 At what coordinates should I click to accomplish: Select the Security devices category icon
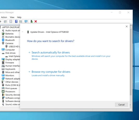click(3, 95)
